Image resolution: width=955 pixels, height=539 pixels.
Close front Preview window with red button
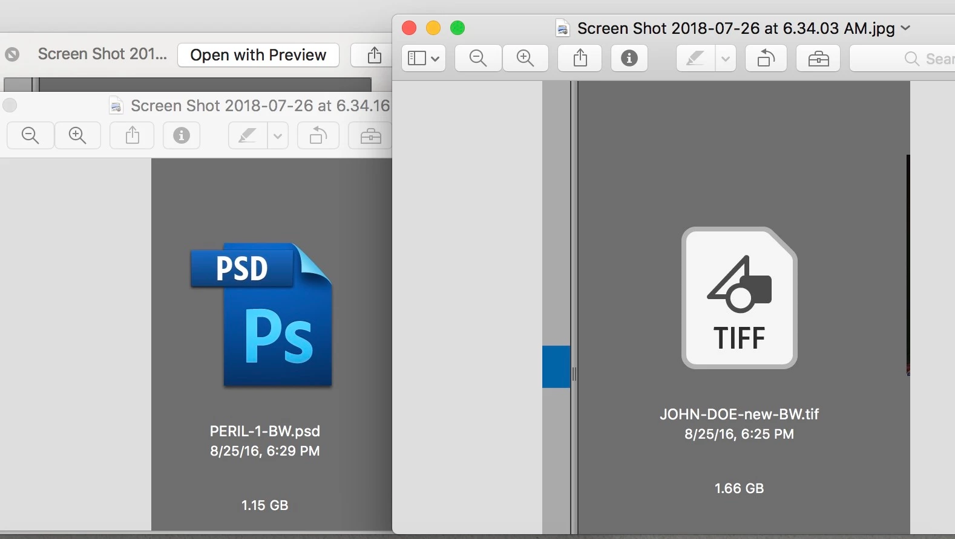click(x=409, y=28)
